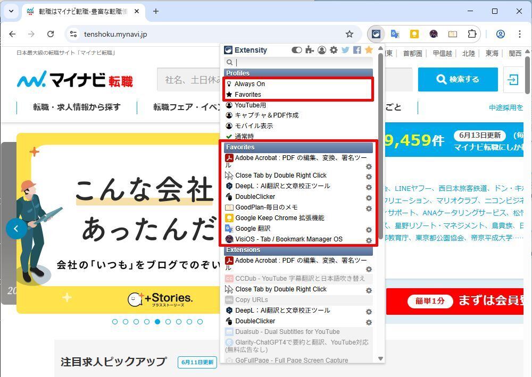The height and width of the screenshot is (377, 532).
Task: Select the checked 通常時 profile
Action: pos(298,136)
